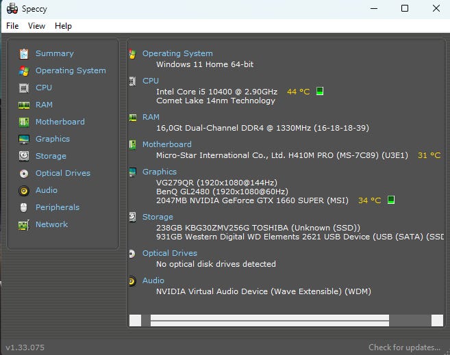Click the green CPU temperature indicator icon
The width and height of the screenshot is (450, 355).
pos(320,91)
